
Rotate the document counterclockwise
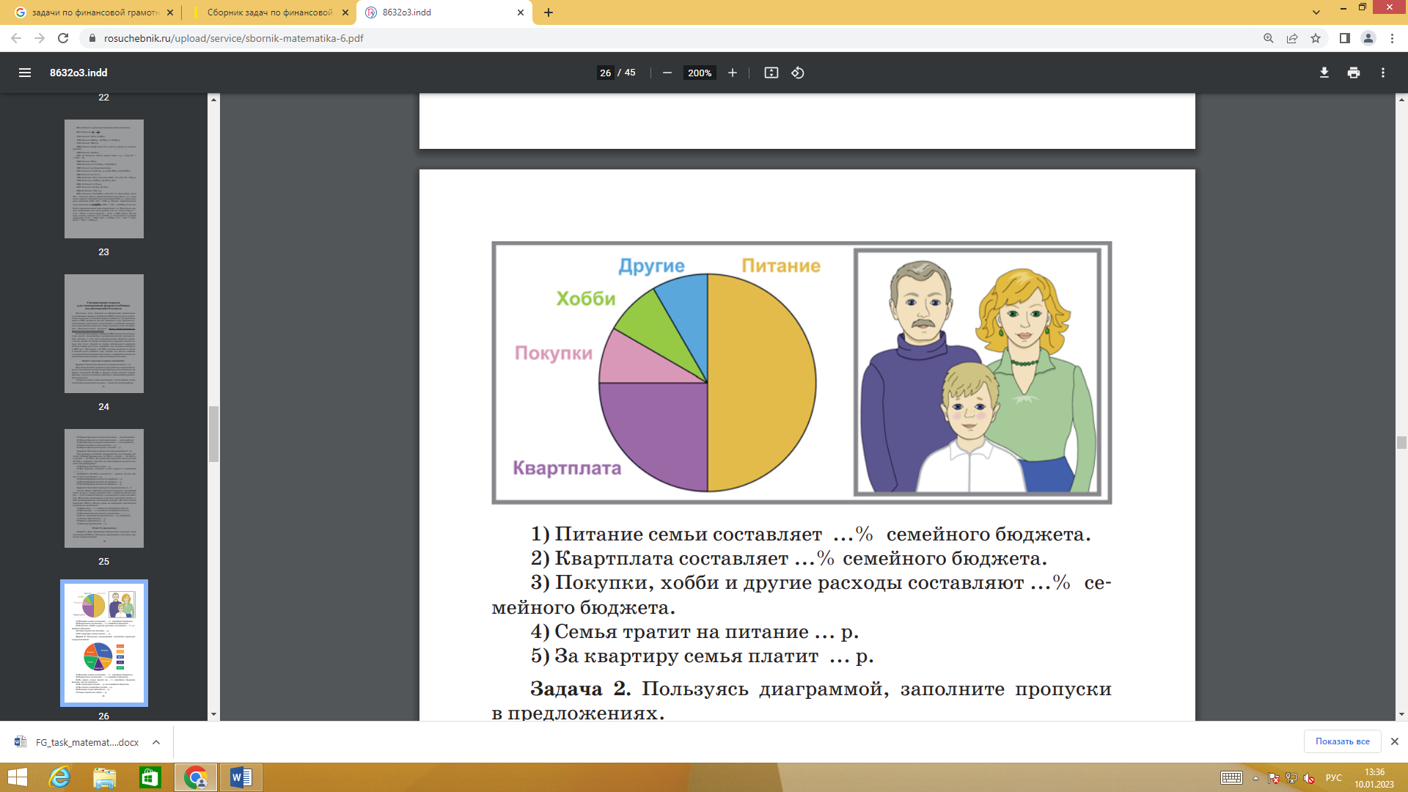[798, 73]
